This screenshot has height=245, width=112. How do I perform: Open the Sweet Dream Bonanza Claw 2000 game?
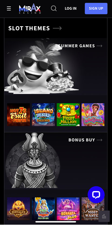pyautogui.click(x=68, y=209)
